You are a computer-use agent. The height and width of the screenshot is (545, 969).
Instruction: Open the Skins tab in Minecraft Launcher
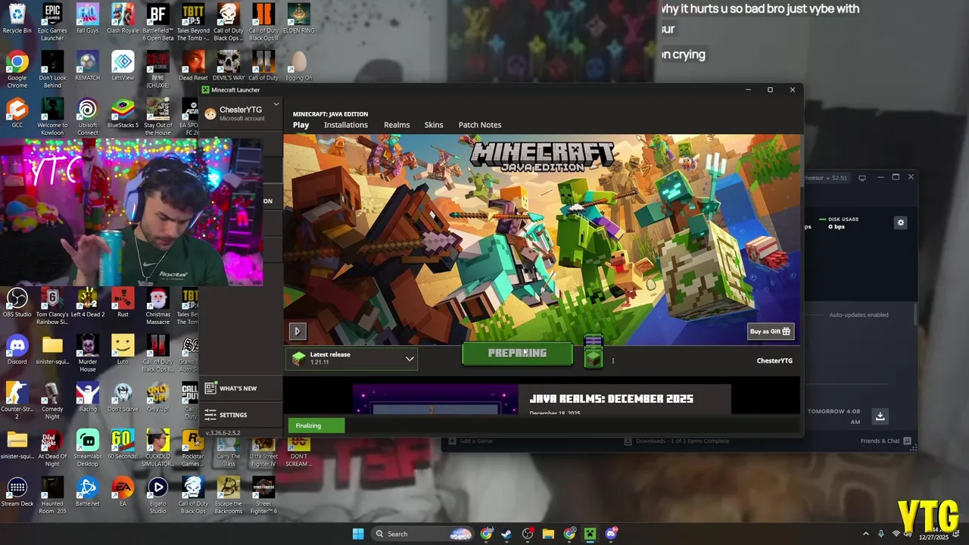(434, 125)
